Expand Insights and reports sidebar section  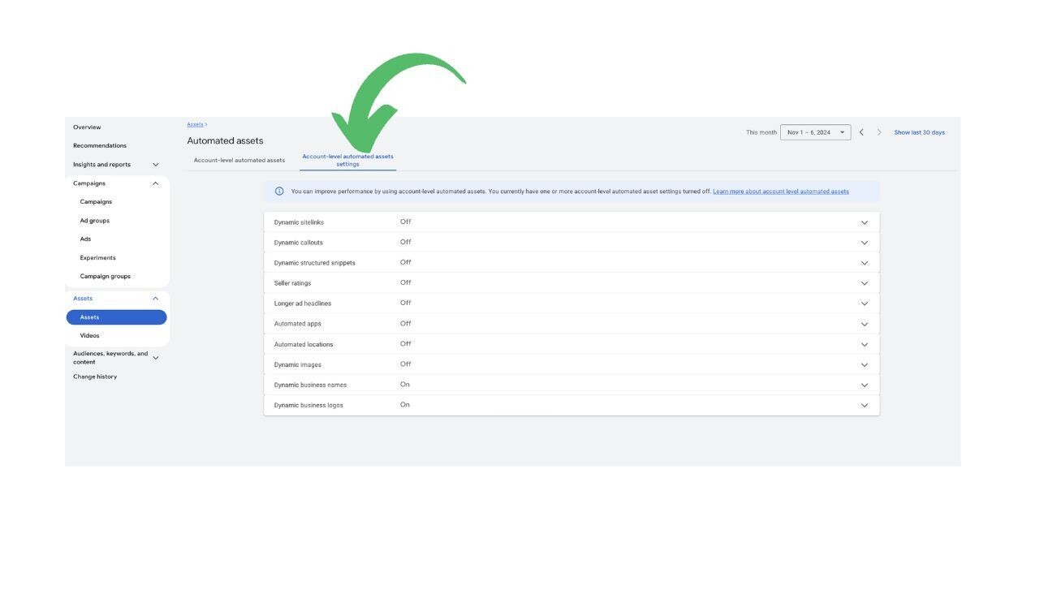click(x=156, y=165)
